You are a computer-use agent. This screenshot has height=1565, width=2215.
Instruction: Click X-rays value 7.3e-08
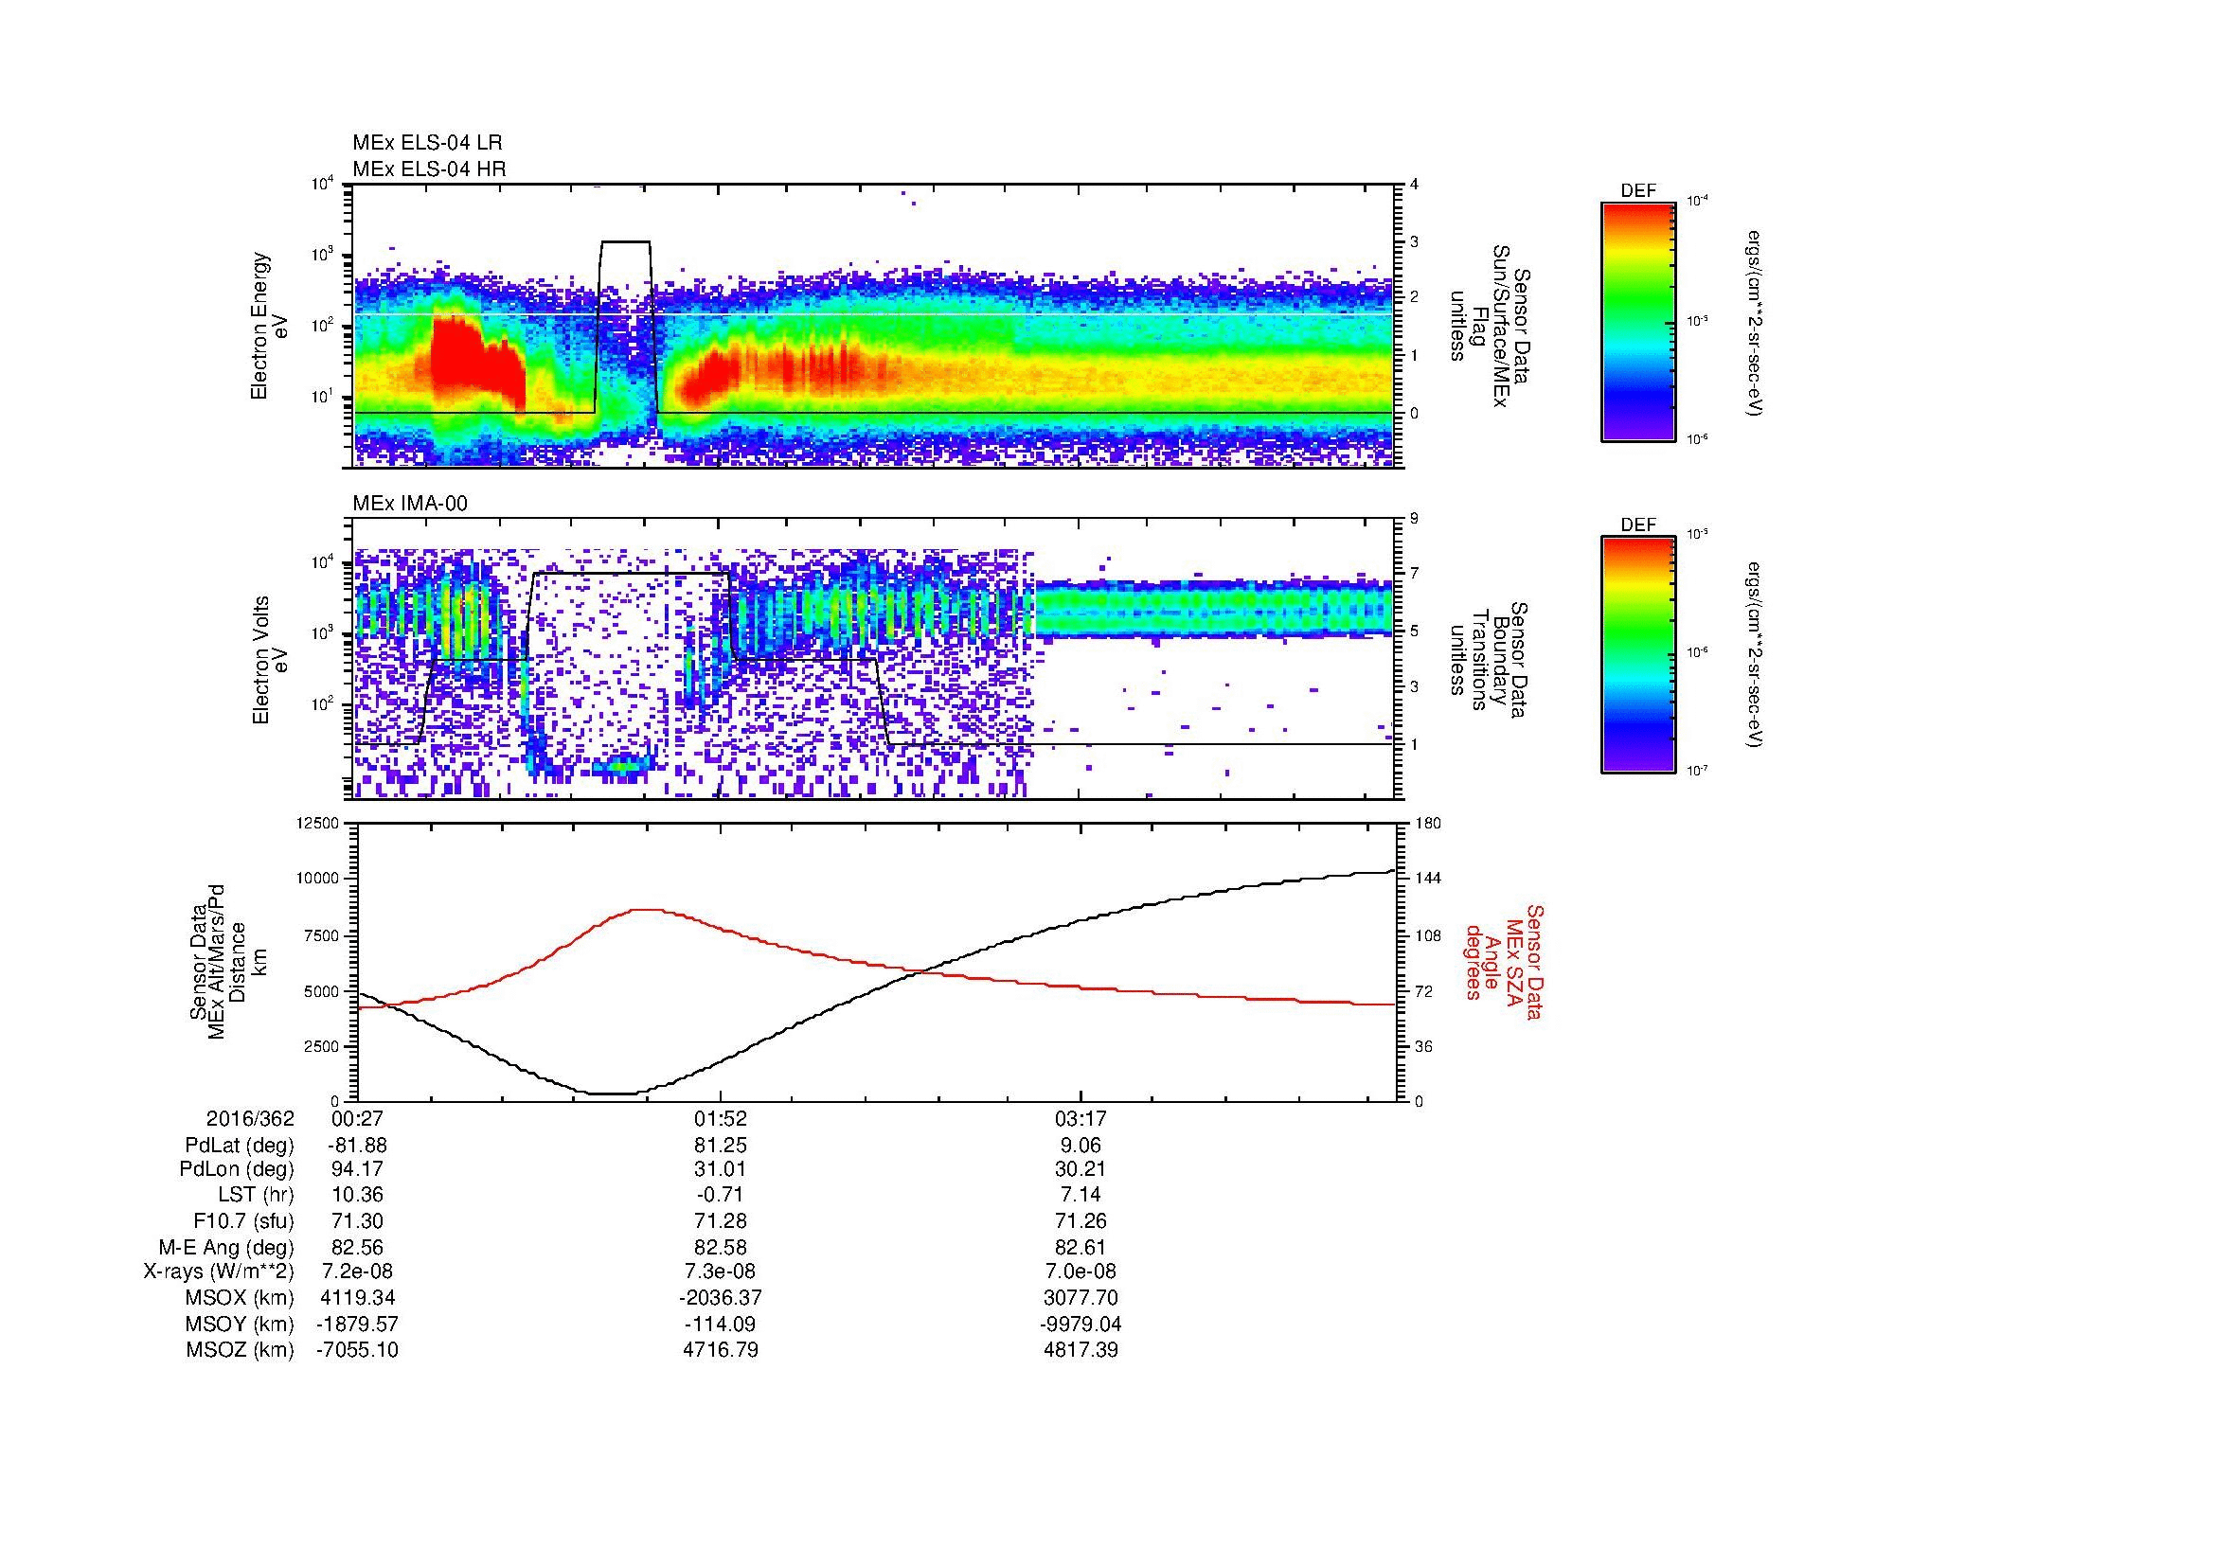click(720, 1272)
